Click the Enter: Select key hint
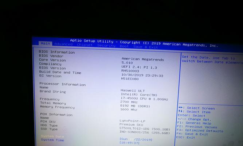 tap(192, 115)
